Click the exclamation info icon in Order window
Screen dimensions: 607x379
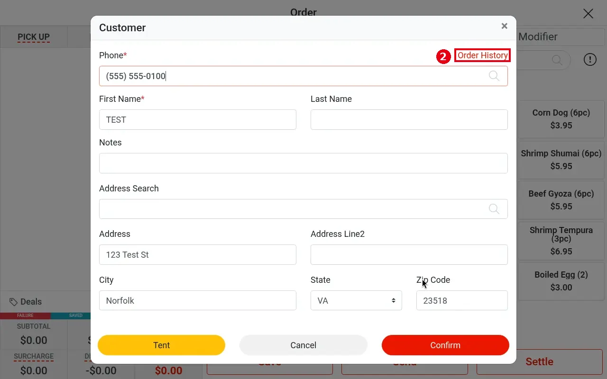click(x=590, y=60)
